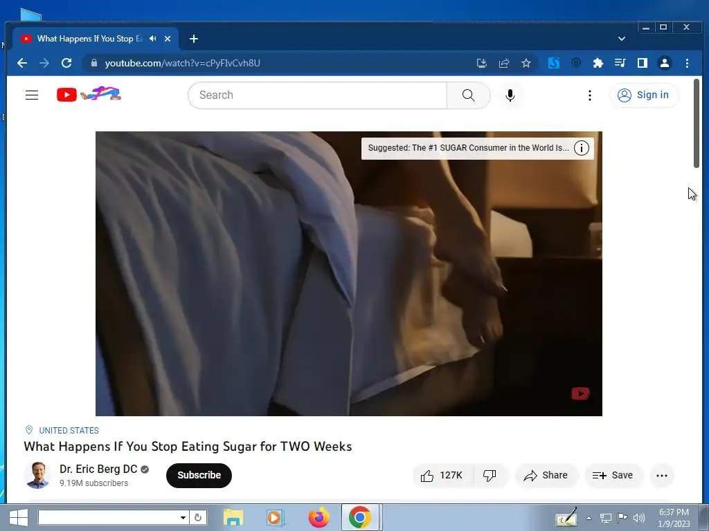Open Chrome Extensions puzzle icon
709x531 pixels.
[x=598, y=63]
